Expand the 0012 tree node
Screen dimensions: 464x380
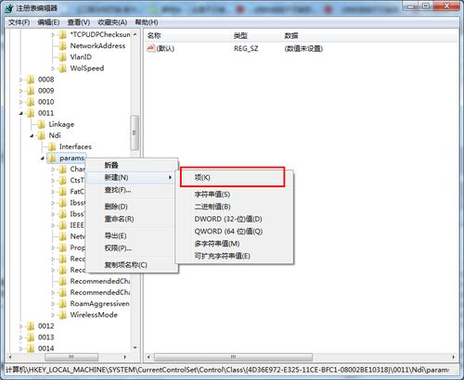(x=21, y=326)
